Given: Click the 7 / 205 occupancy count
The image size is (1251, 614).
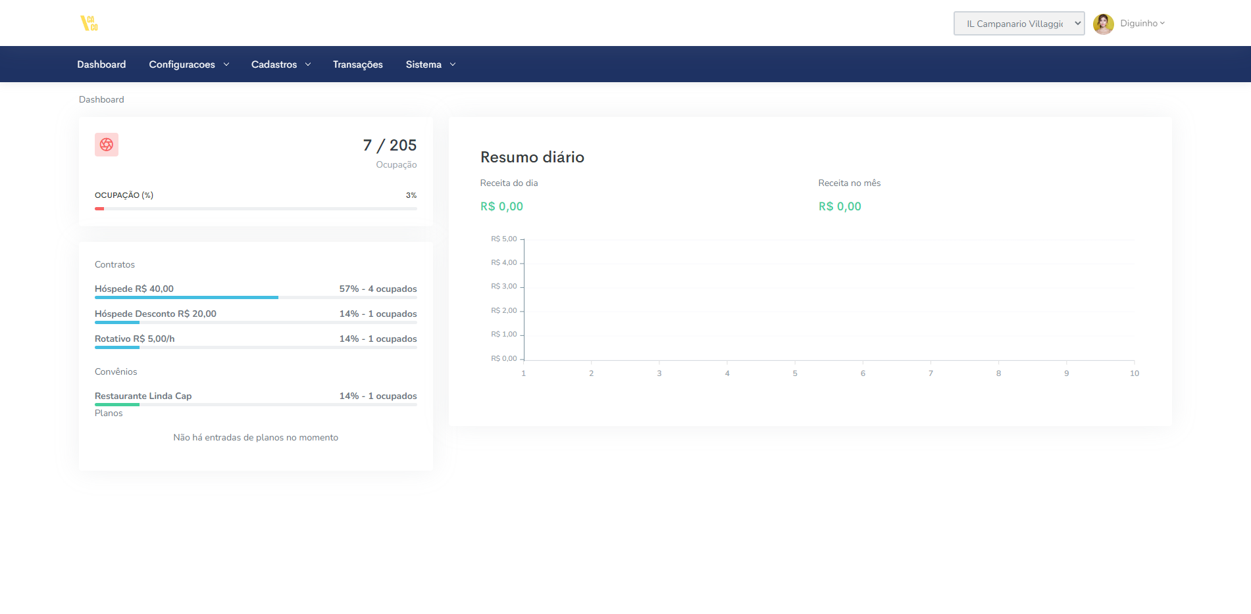Looking at the screenshot, I should pyautogui.click(x=390, y=145).
